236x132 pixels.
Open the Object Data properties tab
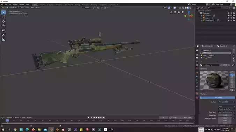197,90
